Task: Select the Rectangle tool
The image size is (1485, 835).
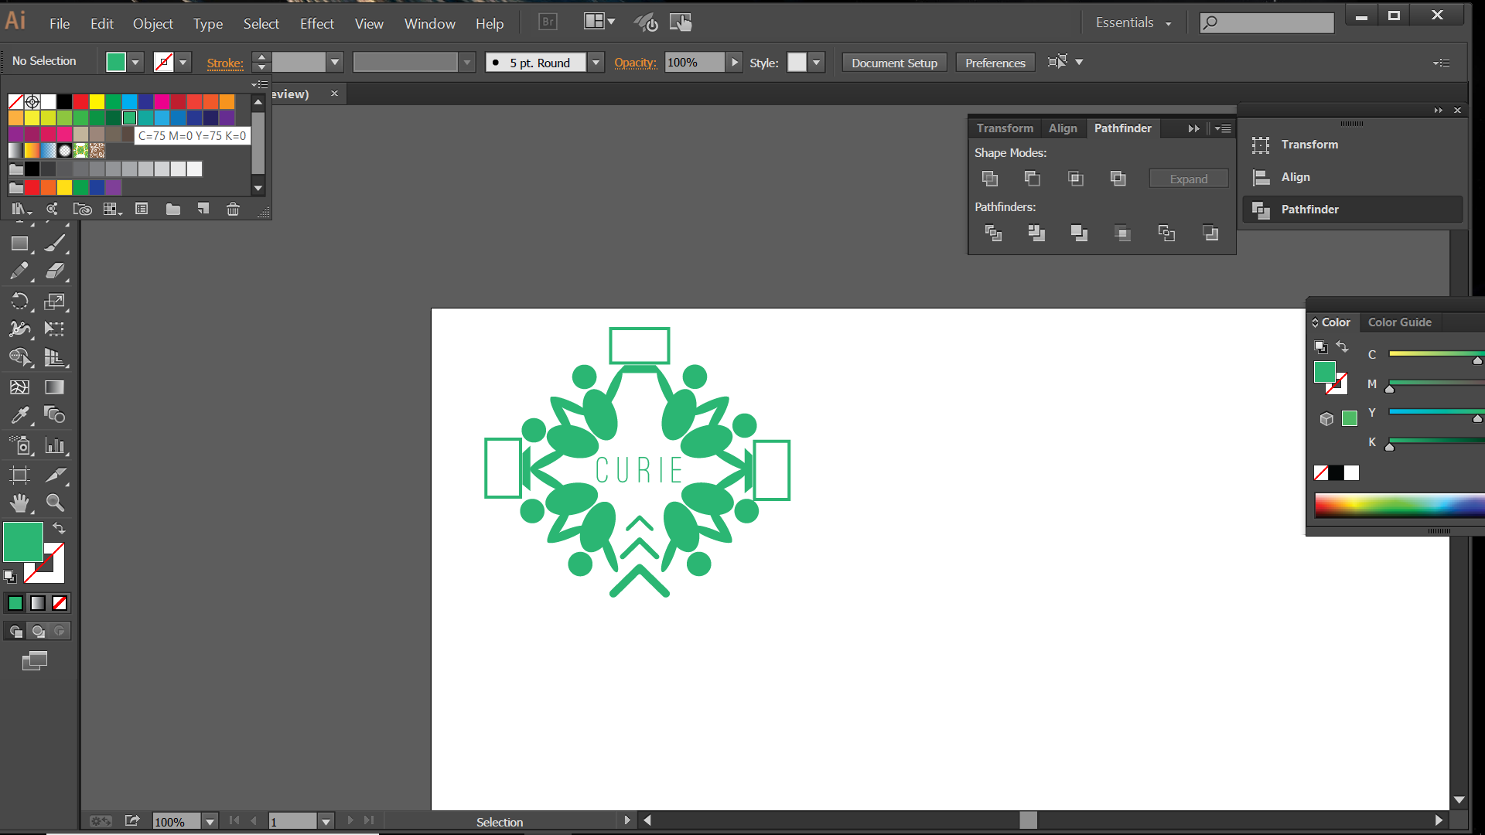Action: (x=20, y=244)
